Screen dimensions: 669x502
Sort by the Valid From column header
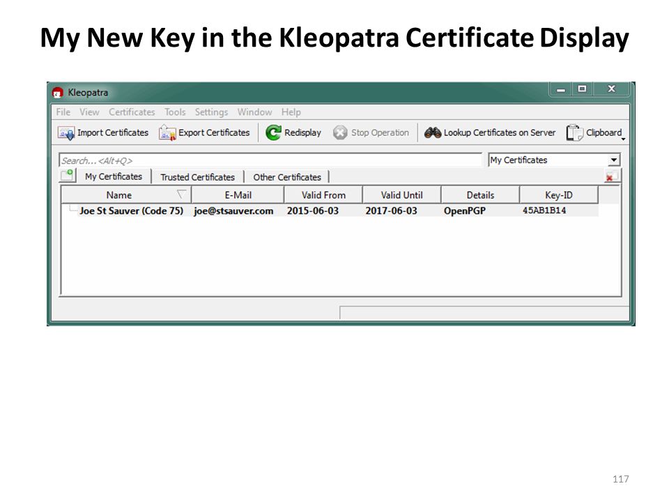[x=323, y=195]
